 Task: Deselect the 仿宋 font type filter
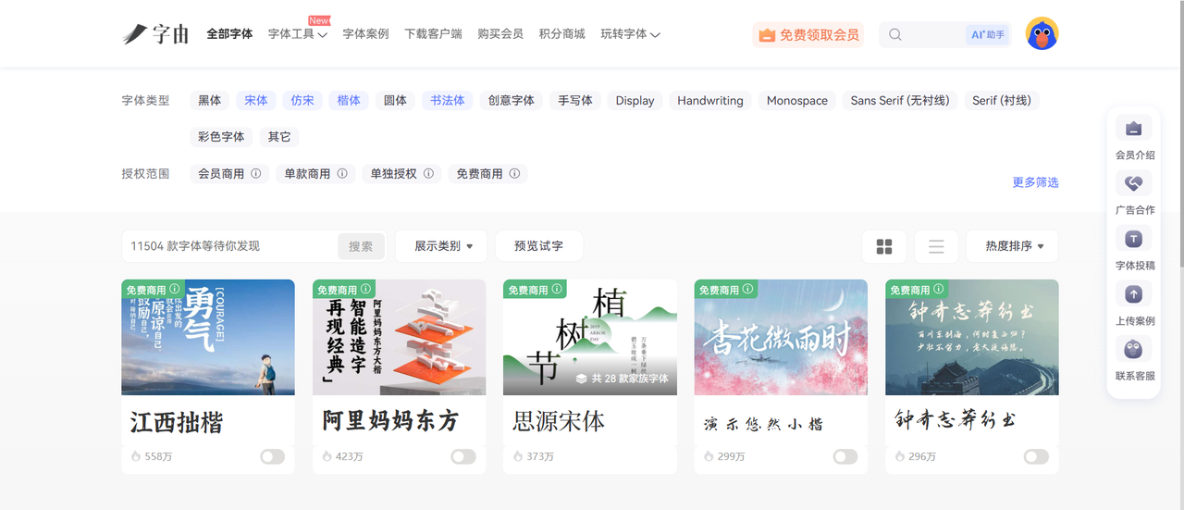click(302, 100)
